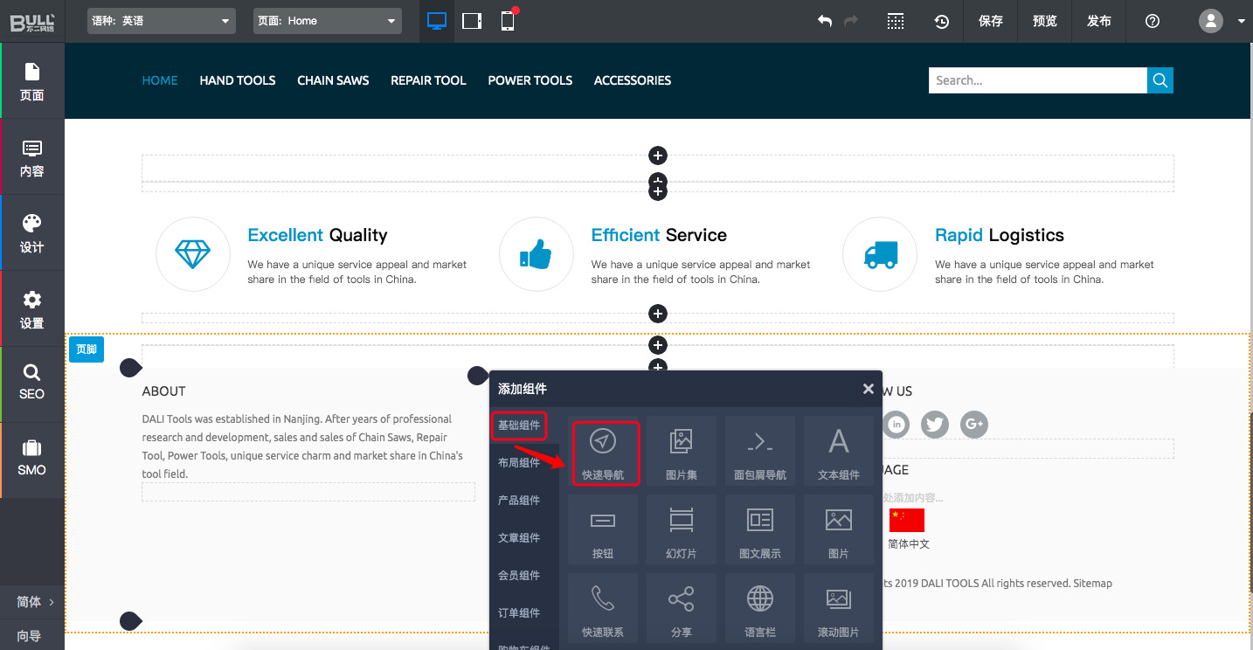Image resolution: width=1253 pixels, height=650 pixels.
Task: Open the page (页面) Home dropdown
Action: click(x=328, y=21)
